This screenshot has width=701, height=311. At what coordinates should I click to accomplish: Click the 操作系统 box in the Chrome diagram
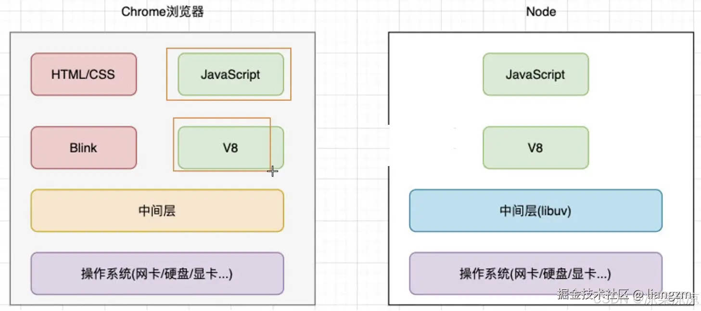pos(157,274)
